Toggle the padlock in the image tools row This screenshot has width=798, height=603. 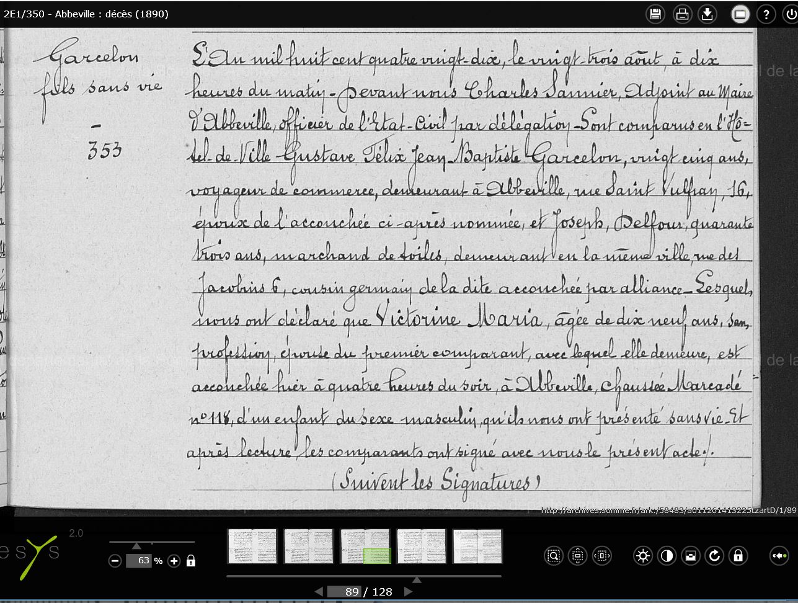(x=738, y=556)
